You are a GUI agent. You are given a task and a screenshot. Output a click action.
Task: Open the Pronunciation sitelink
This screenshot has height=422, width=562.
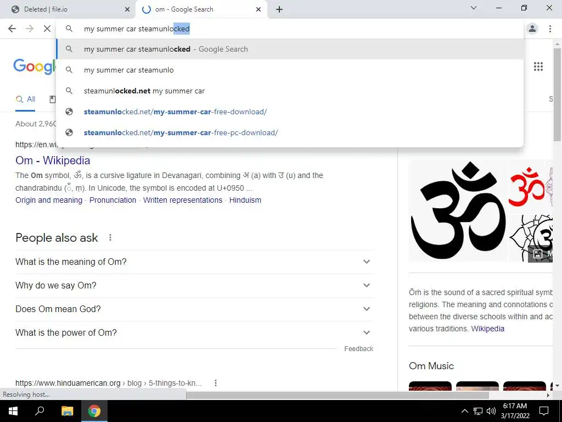coord(113,200)
